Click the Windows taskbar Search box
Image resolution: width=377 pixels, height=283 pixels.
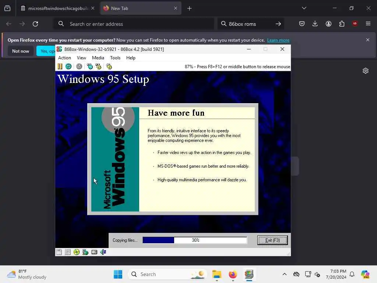tap(168, 274)
